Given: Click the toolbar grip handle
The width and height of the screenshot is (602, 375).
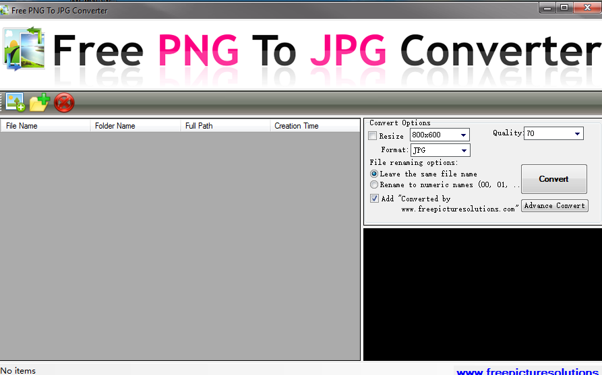Looking at the screenshot, I should click(x=1, y=102).
